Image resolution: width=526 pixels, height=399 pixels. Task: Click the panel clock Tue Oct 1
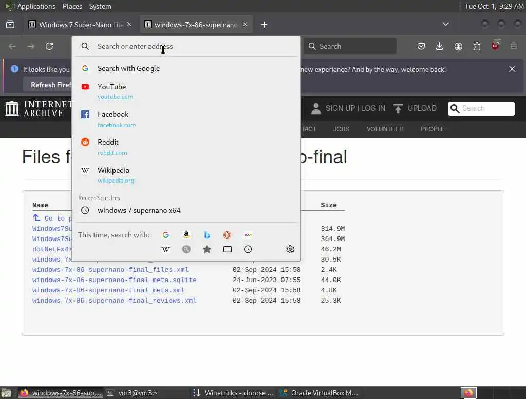(x=494, y=6)
